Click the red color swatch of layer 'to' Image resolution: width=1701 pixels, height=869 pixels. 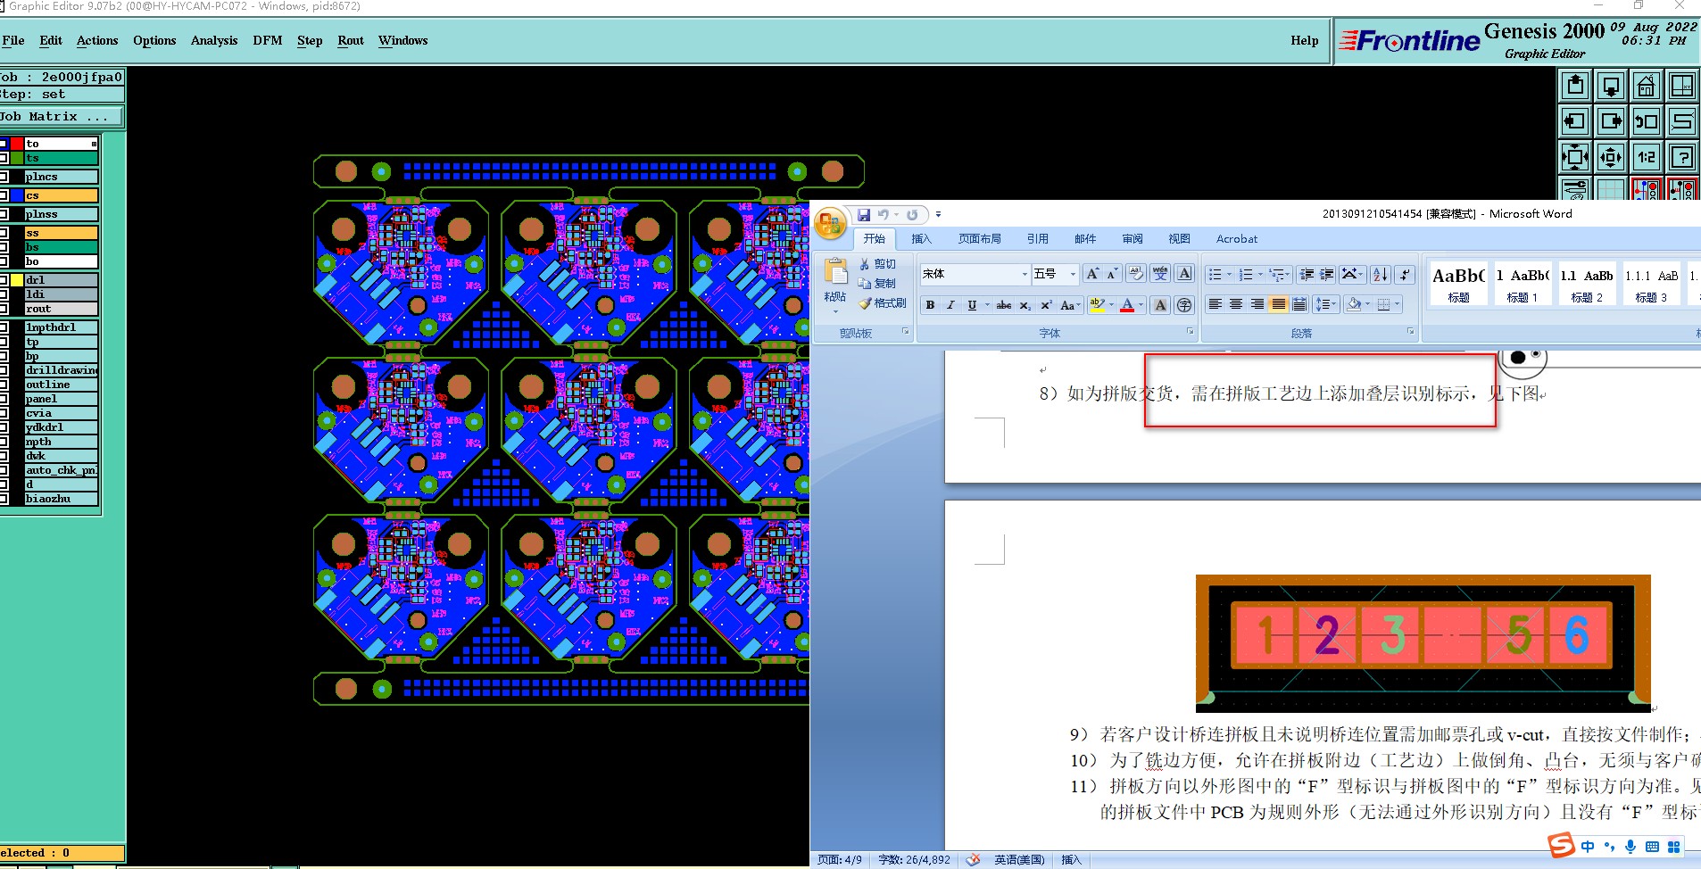click(x=17, y=144)
